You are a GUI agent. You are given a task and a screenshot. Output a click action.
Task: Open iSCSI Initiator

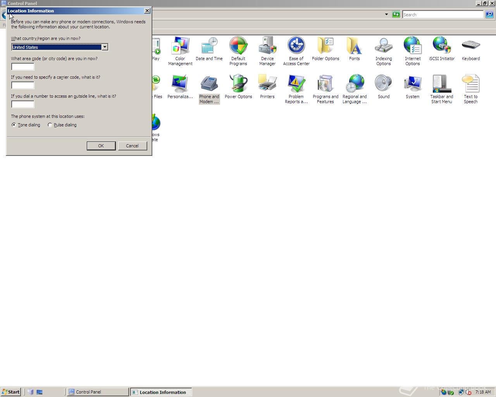[442, 49]
